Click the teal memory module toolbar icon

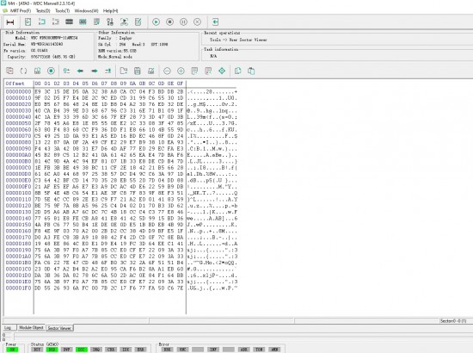click(x=83, y=22)
